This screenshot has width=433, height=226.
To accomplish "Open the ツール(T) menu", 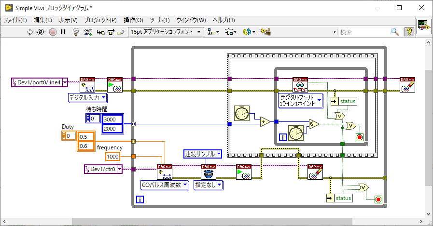I will pos(160,20).
